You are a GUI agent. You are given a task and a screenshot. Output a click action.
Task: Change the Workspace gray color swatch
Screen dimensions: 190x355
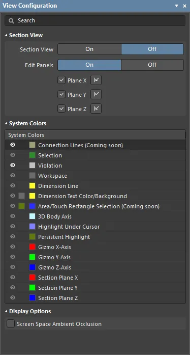(33, 176)
